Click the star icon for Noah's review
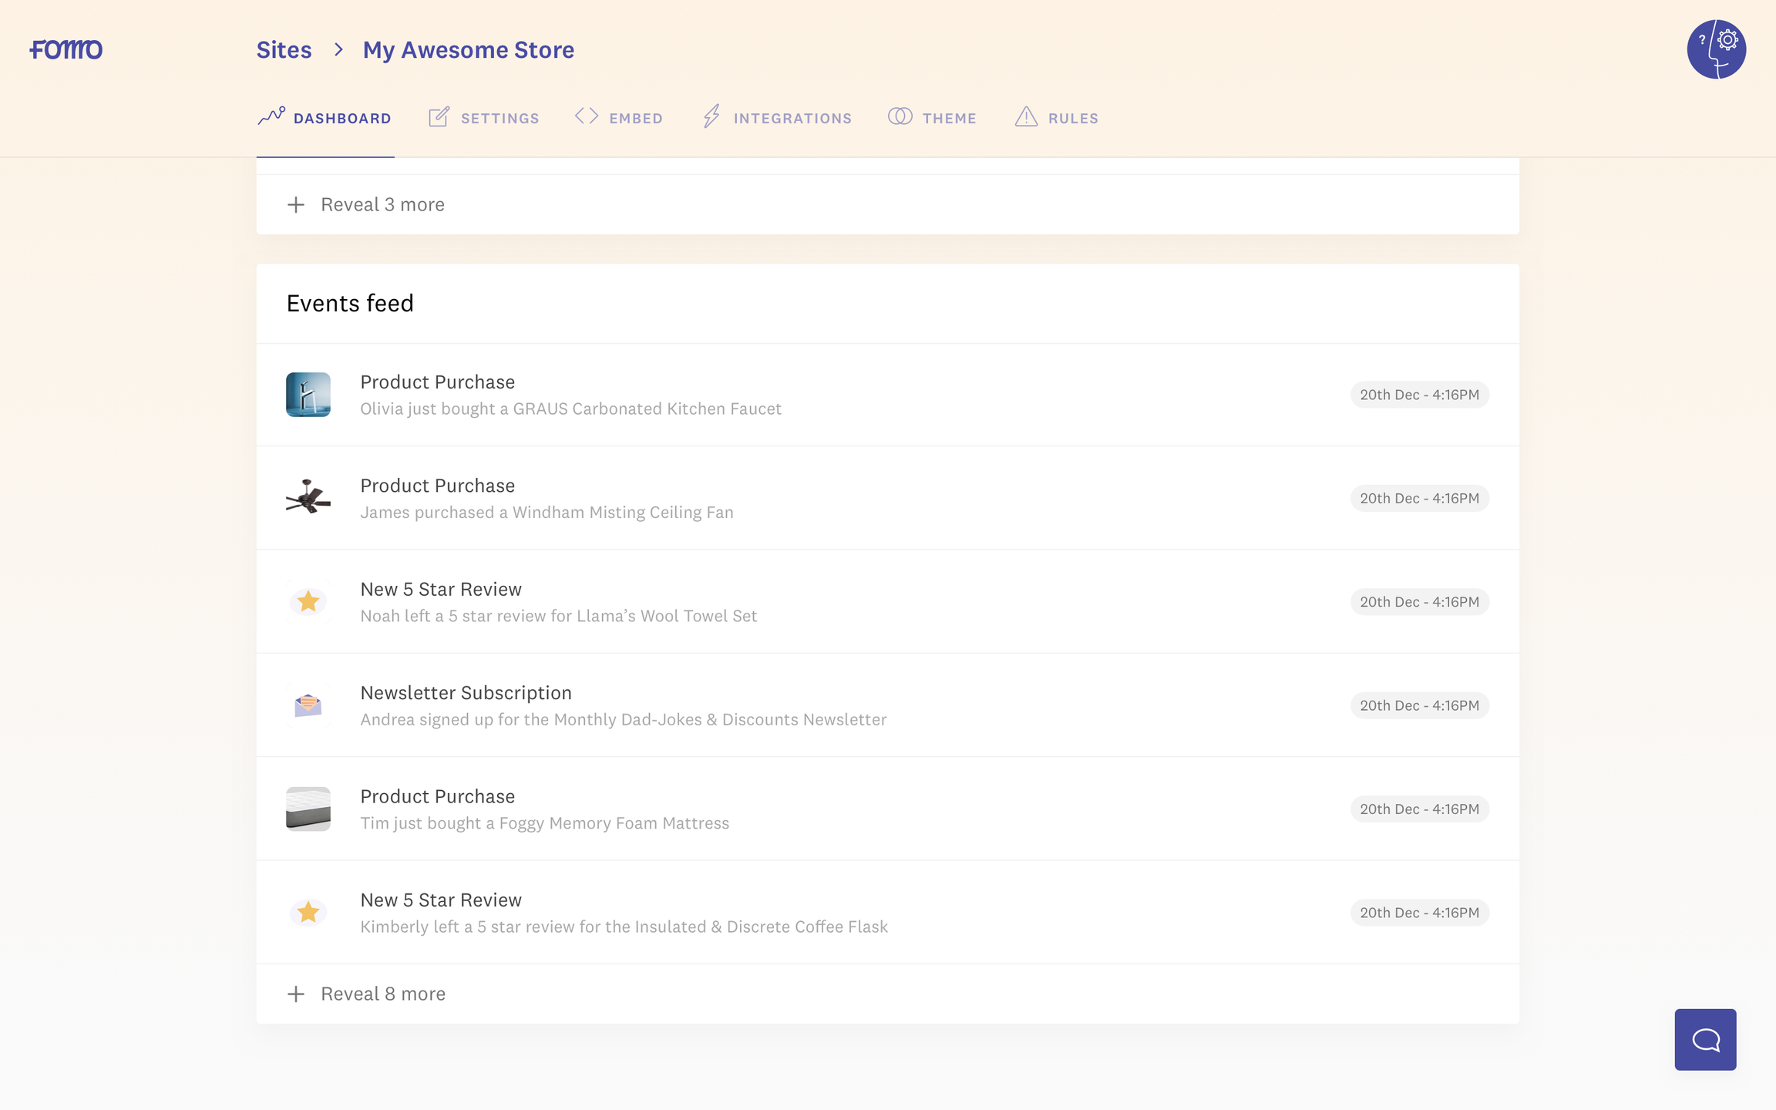The height and width of the screenshot is (1110, 1776). click(x=308, y=601)
